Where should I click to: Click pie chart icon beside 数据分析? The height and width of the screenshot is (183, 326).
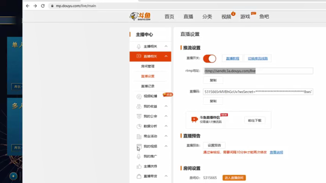[139, 126]
